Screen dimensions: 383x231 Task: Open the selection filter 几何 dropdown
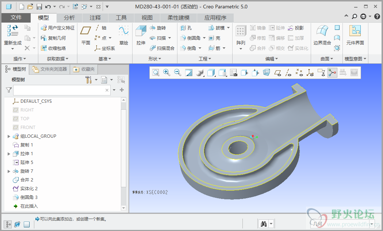[x=372, y=224]
